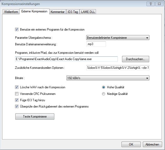Screen dimensions: 165x150
Task: Switch to the LAME DLL tab
Action: 88,12
